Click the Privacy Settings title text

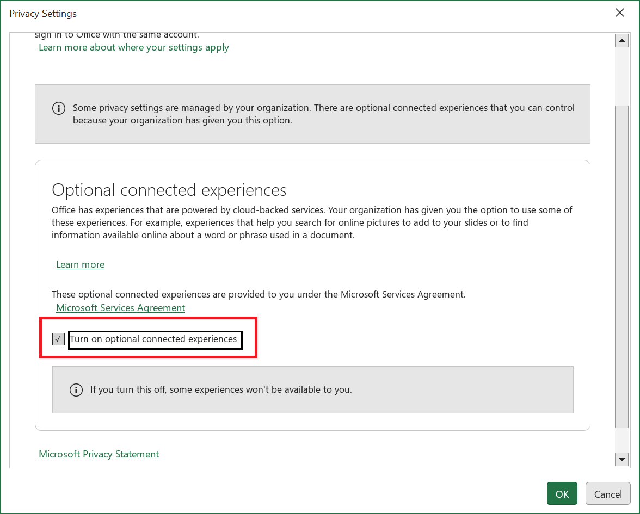43,14
